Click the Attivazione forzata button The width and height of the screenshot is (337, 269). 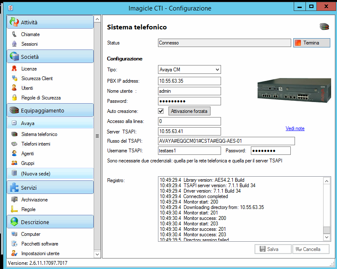189,111
